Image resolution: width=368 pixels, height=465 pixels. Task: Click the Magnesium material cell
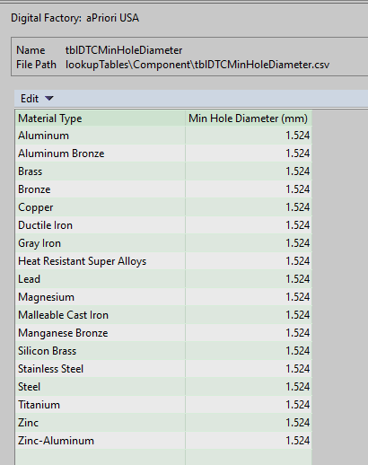click(x=101, y=297)
